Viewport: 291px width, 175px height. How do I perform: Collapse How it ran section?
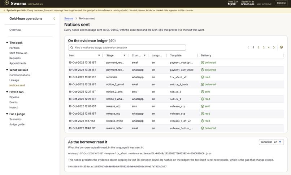pos(7,92)
